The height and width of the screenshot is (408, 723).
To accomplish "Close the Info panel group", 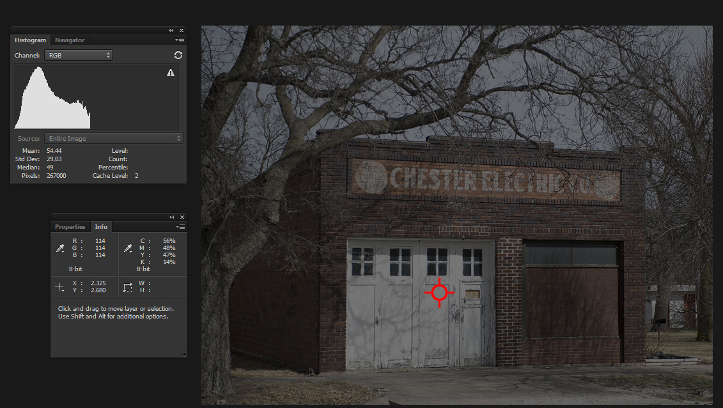I will point(182,217).
